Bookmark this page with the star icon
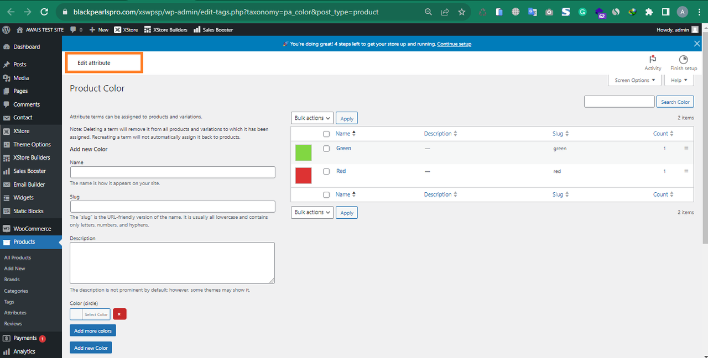708x358 pixels. 461,12
